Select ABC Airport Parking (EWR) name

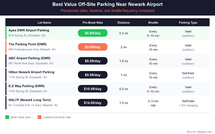coord(29,58)
